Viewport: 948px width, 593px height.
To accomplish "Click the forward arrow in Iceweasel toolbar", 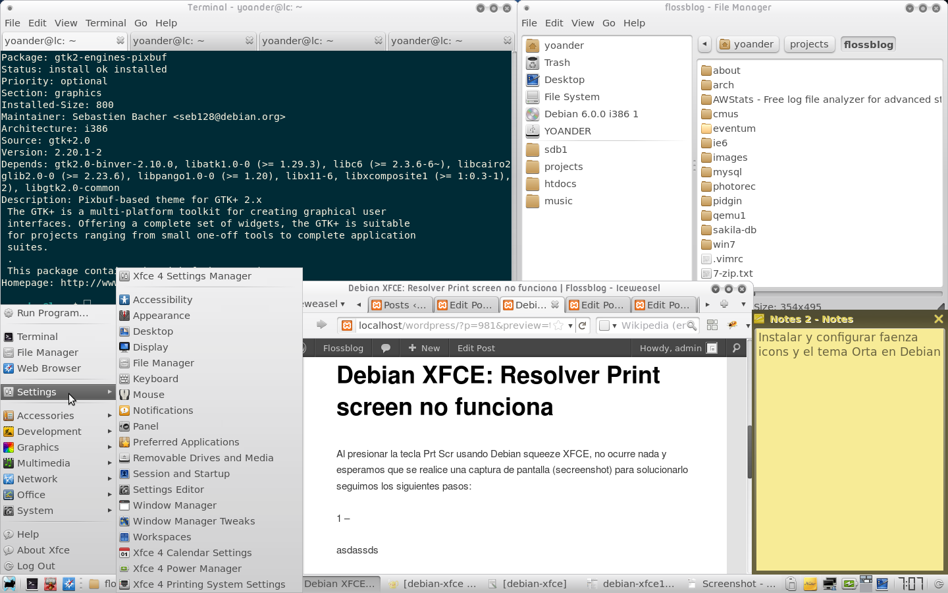I will tap(321, 324).
